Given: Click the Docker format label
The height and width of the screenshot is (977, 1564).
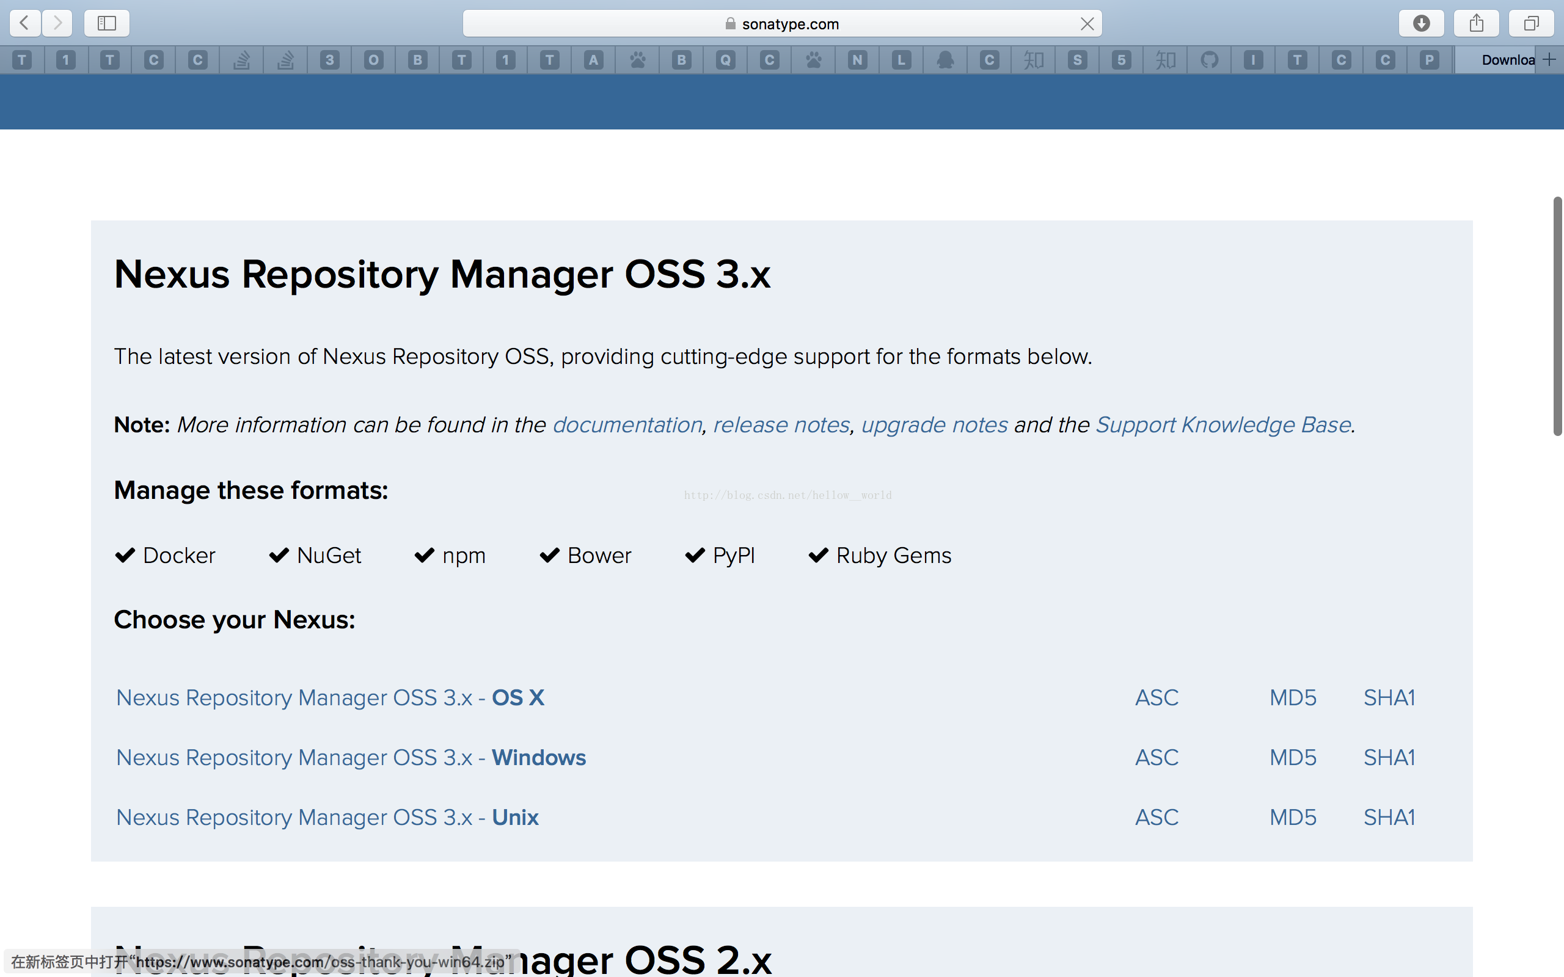Looking at the screenshot, I should (179, 556).
